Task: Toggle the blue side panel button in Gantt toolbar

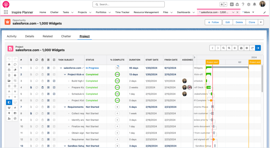Action: (258, 48)
